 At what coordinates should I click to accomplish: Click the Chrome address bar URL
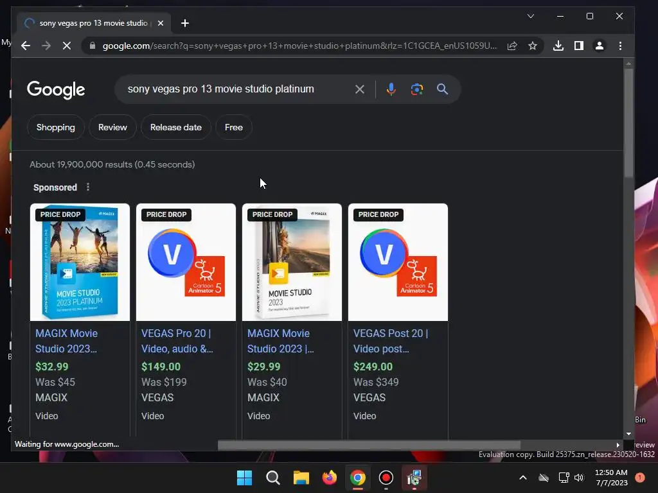(299, 46)
